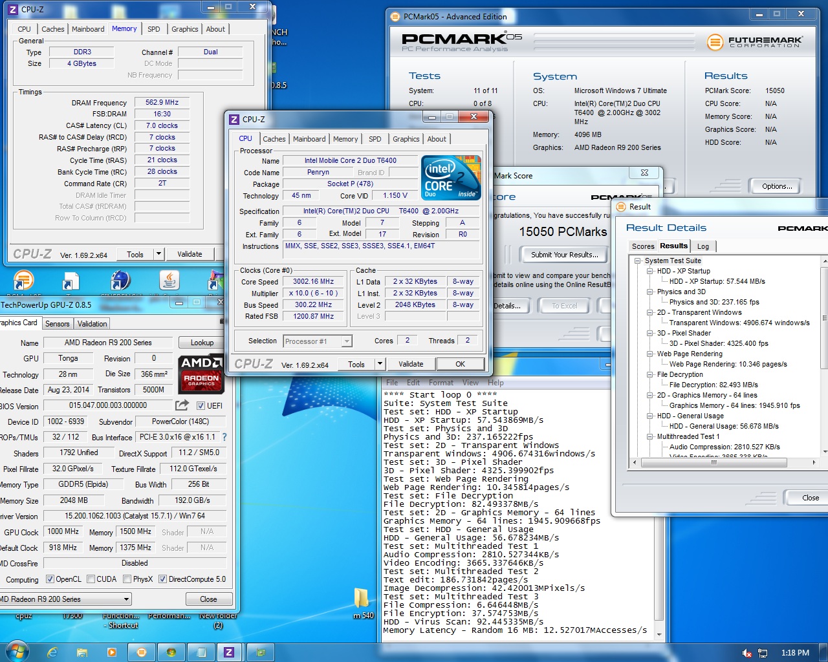Switch to the CPU-Z taskbar button
The width and height of the screenshot is (828, 662).
coord(229,652)
